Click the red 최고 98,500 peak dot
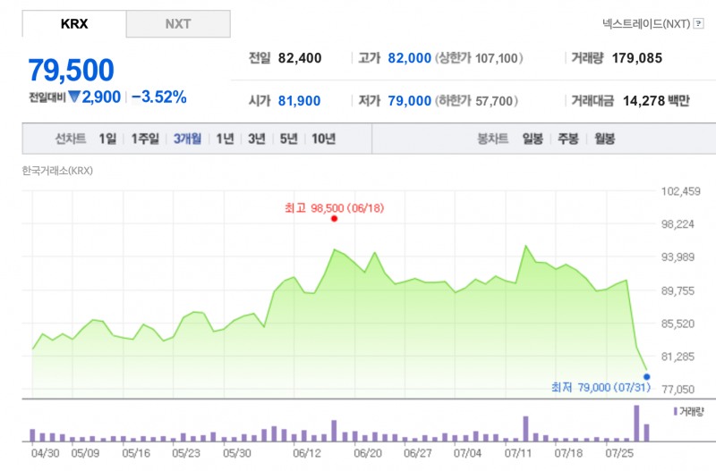This screenshot has height=471, width=716. pyautogui.click(x=334, y=218)
